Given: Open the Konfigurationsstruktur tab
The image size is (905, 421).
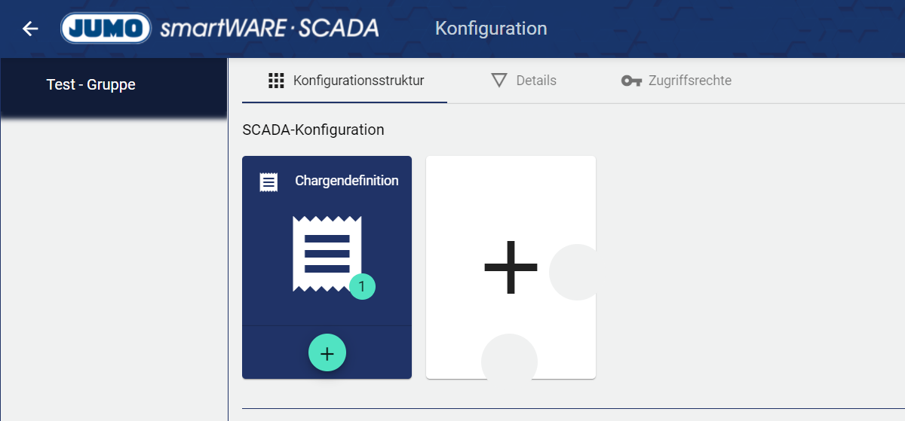Looking at the screenshot, I should [358, 81].
